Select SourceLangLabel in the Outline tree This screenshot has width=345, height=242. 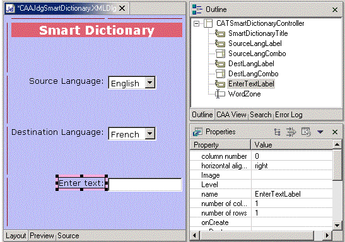(x=255, y=43)
